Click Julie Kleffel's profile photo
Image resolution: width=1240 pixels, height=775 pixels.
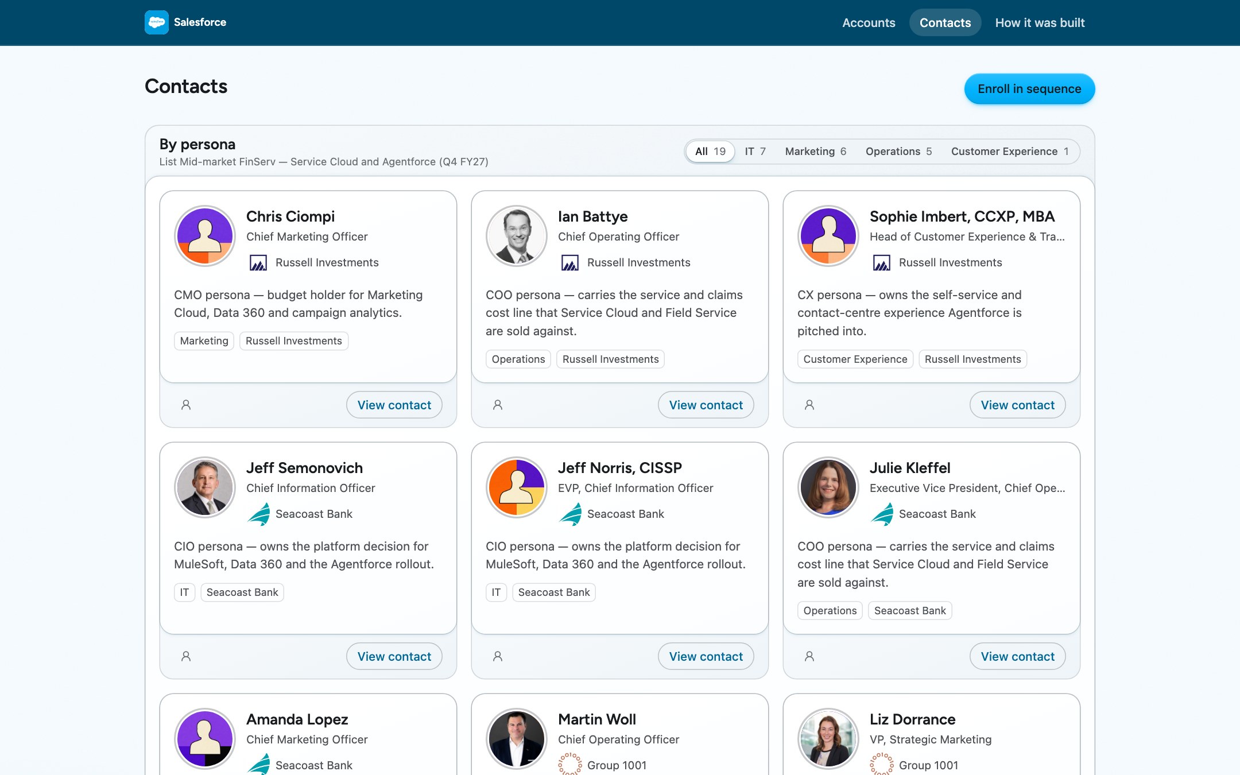828,487
